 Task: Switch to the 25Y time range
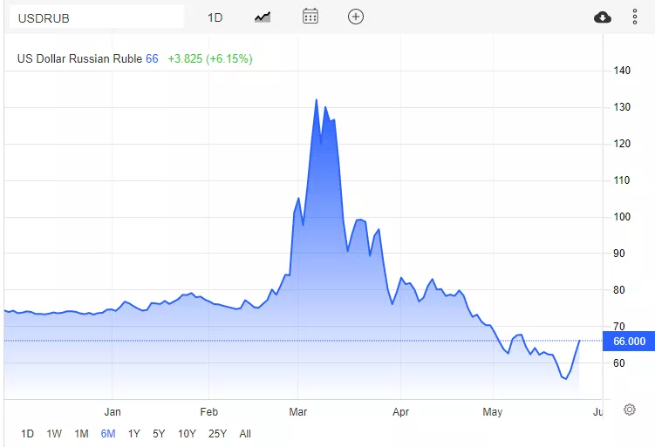(x=218, y=433)
